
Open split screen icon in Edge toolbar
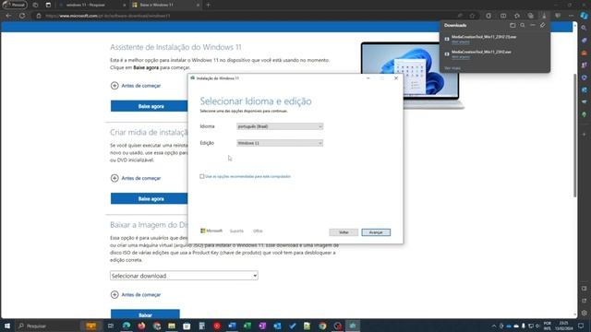(x=503, y=16)
